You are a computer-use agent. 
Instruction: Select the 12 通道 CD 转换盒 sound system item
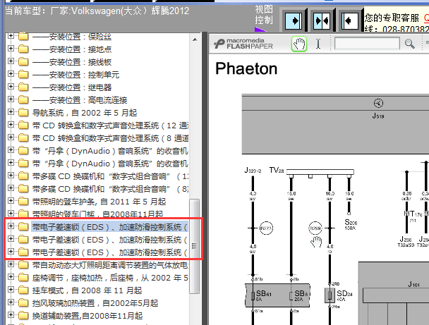coord(110,125)
